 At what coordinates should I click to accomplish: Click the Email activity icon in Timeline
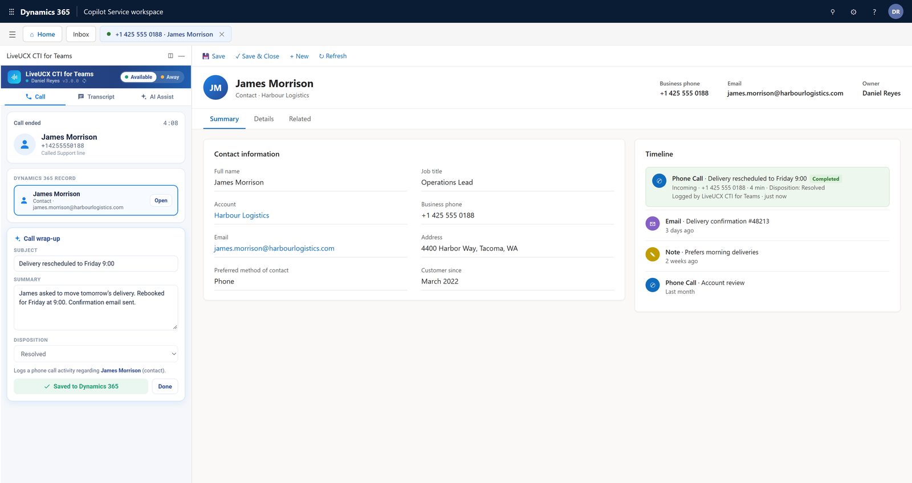653,224
